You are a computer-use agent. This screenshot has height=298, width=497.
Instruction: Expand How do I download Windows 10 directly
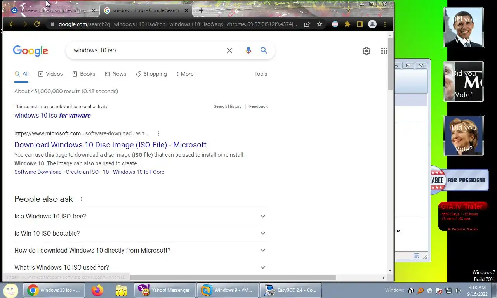point(140,250)
